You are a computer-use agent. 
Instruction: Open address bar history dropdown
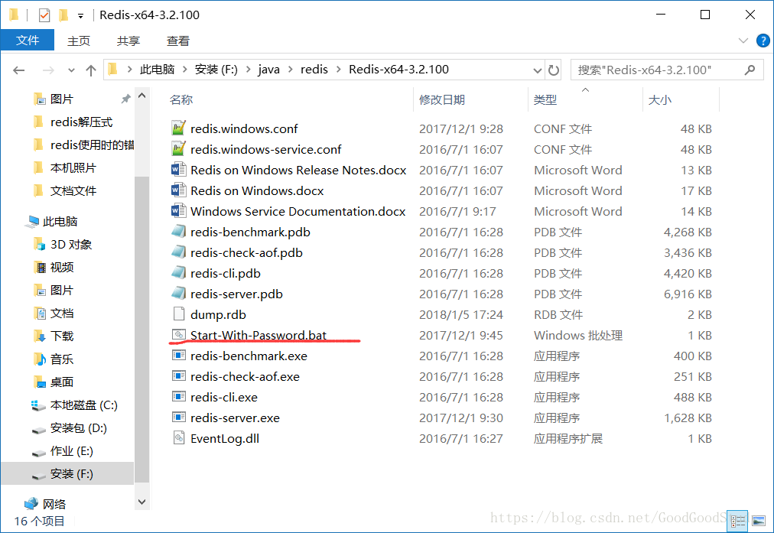pos(537,70)
